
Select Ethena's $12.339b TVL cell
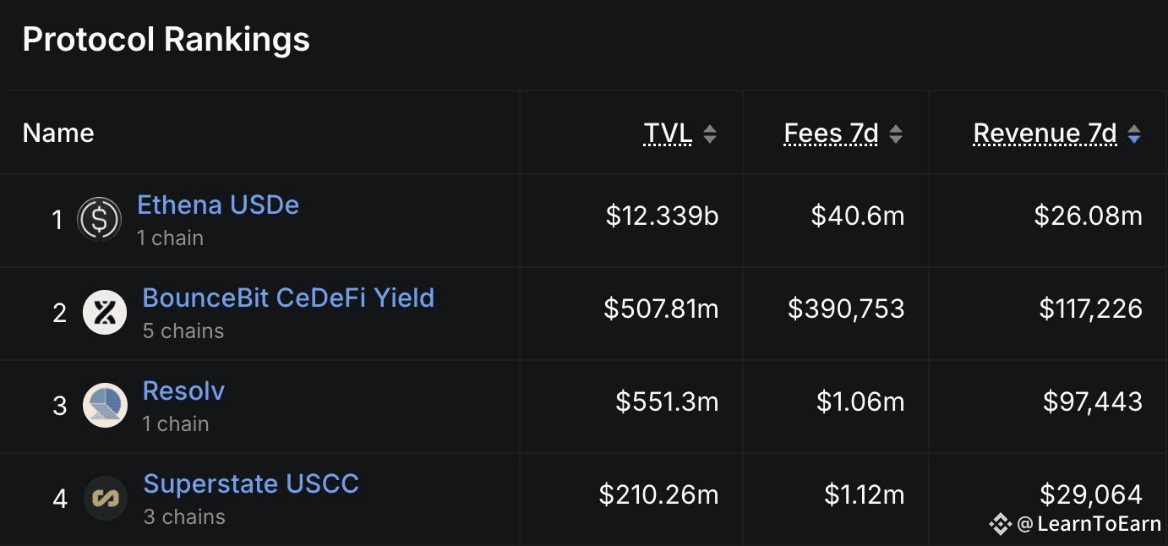(x=662, y=216)
